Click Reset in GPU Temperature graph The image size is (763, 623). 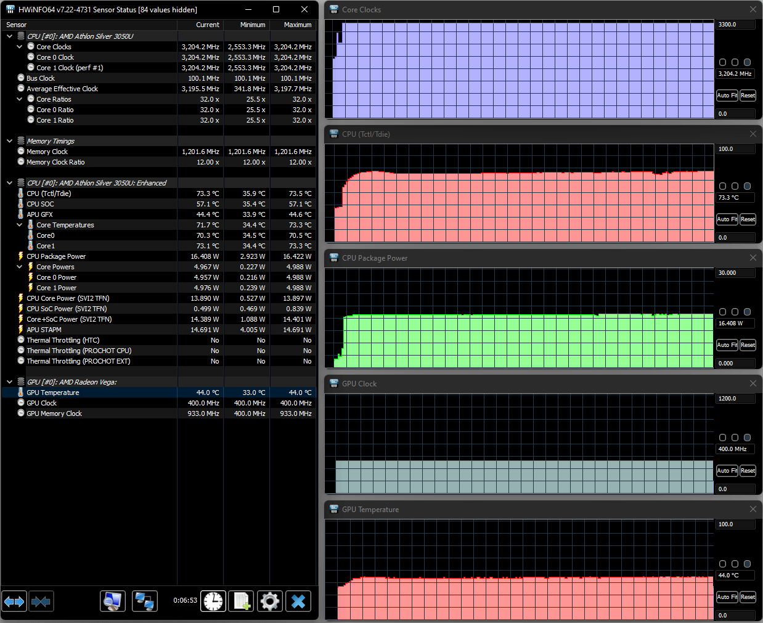(x=748, y=597)
